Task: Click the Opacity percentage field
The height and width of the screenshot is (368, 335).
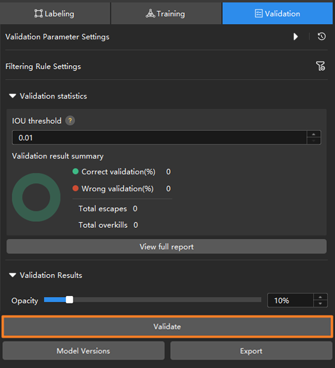Action: click(290, 300)
